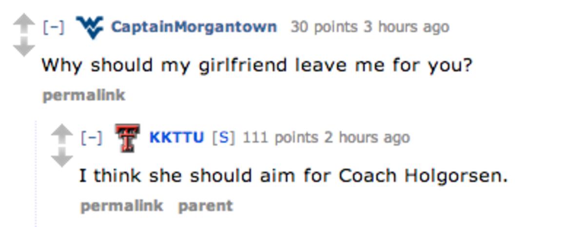The width and height of the screenshot is (585, 227).
Task: Click the 2 hours ago timestamp
Action: point(367,138)
